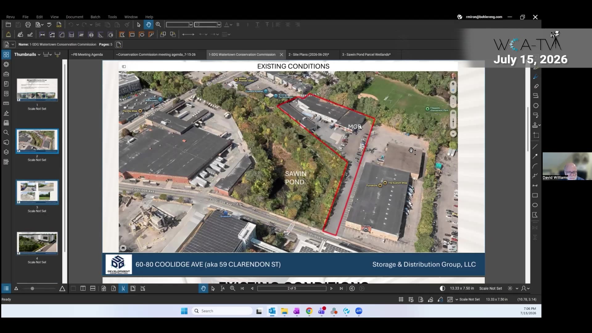This screenshot has height=333, width=592.
Task: Expand the Undo history dropdown arrow
Action: [77, 25]
